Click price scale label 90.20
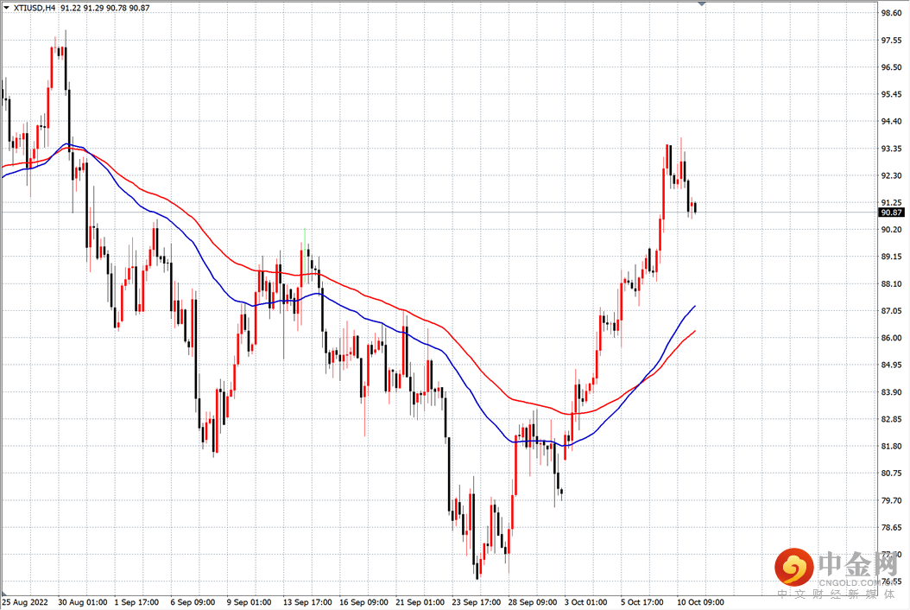The width and height of the screenshot is (910, 610). click(891, 229)
